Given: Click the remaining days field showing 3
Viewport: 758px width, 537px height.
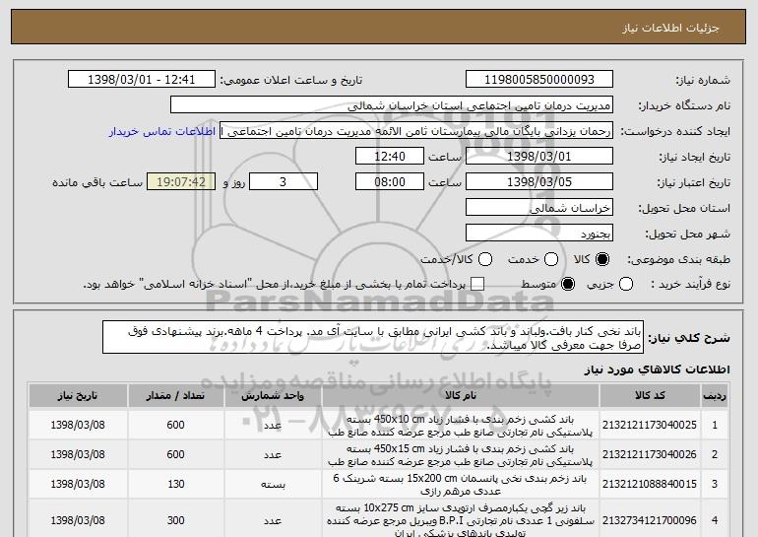Looking at the screenshot, I should 284,182.
